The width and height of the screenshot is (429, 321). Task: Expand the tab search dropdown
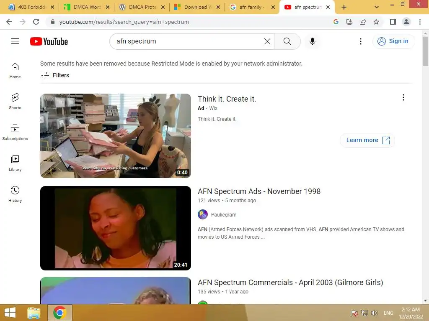[377, 7]
